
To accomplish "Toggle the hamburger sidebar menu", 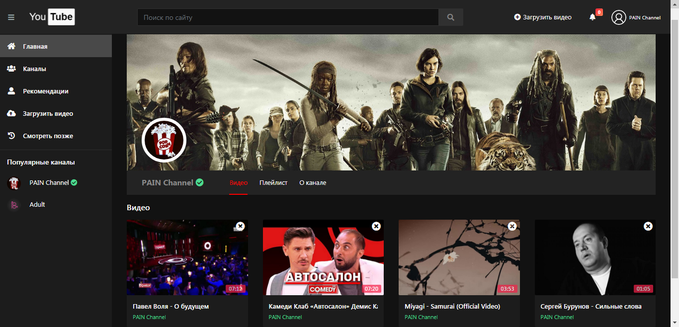I will 11,17.
